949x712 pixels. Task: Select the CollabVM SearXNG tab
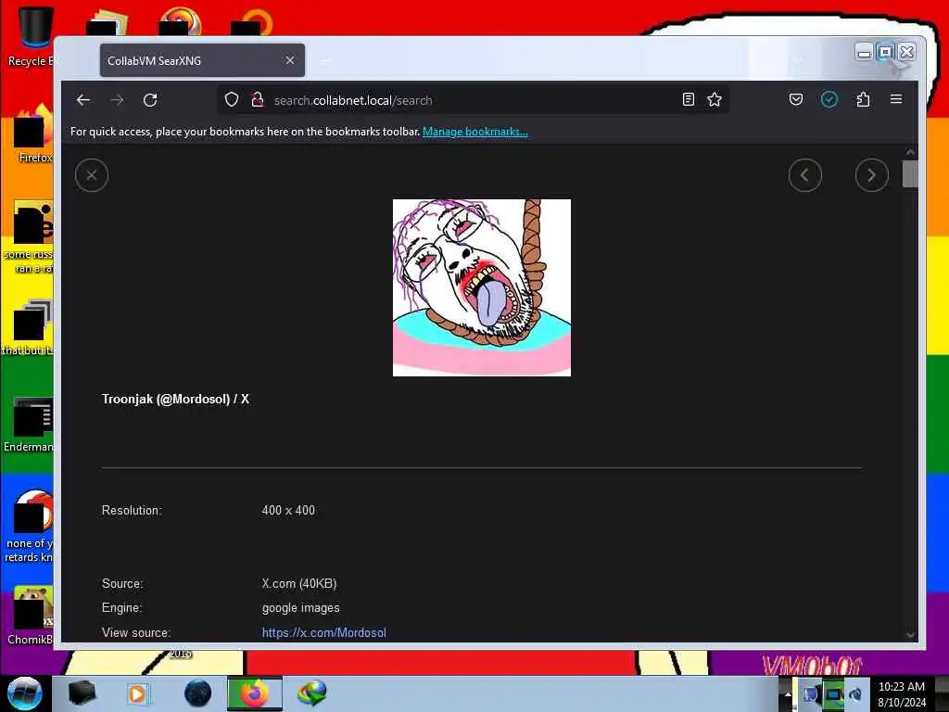(x=202, y=60)
